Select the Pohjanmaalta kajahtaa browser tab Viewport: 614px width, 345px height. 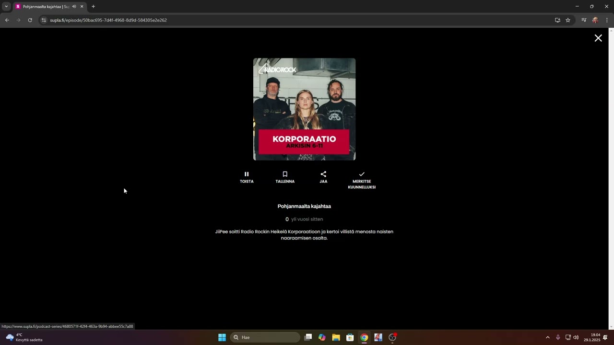pyautogui.click(x=46, y=6)
